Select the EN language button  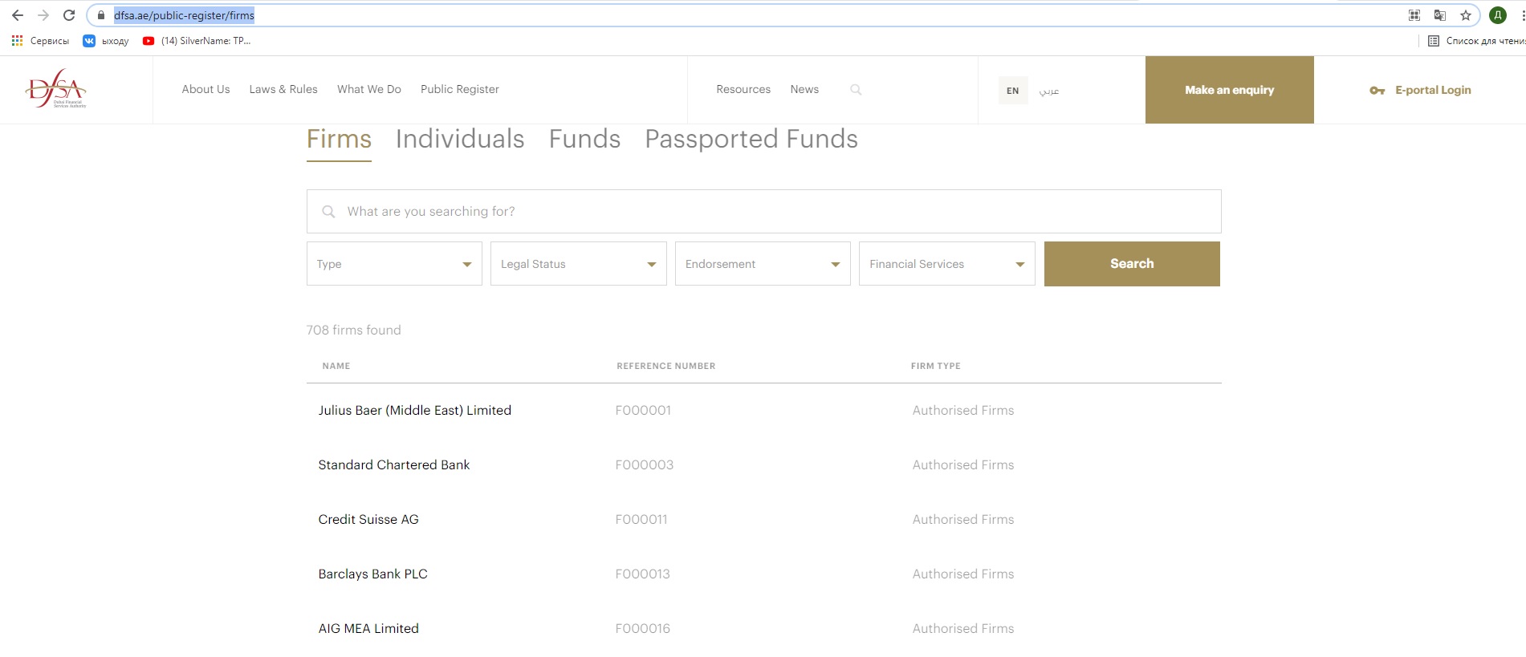coord(1013,91)
